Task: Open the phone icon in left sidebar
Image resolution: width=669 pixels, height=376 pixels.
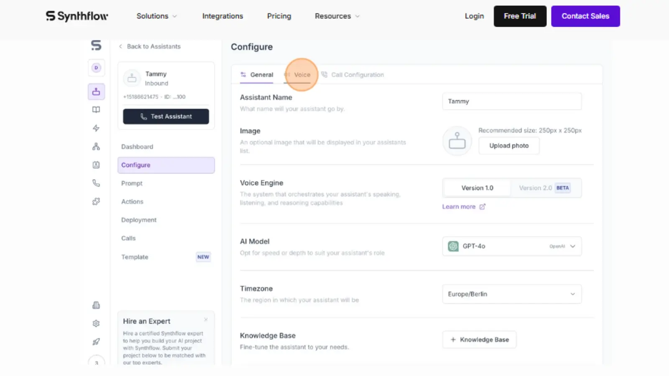Action: [x=96, y=183]
